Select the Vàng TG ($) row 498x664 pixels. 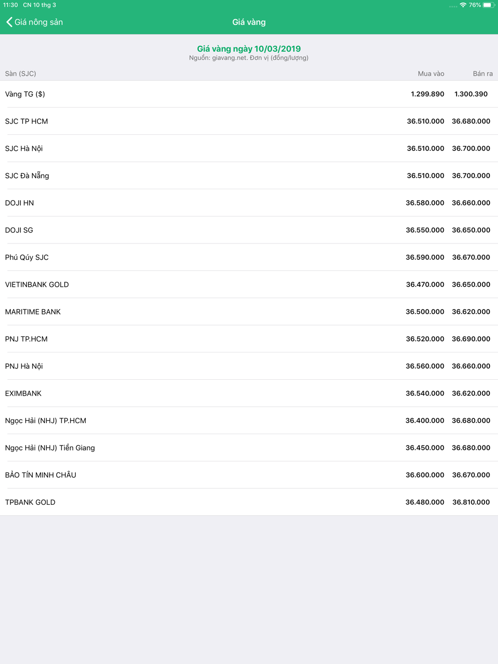249,94
